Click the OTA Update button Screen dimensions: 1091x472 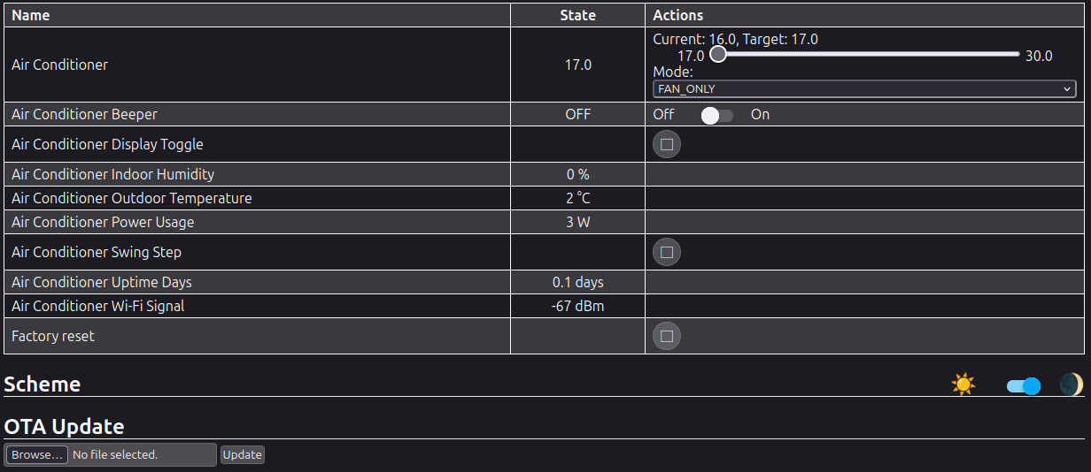[242, 454]
